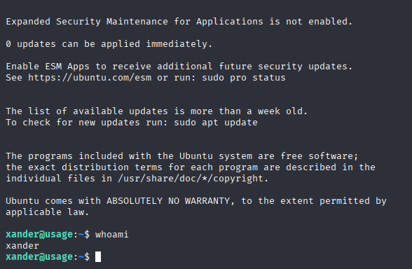Click the 'Expanded Security Maintenance' line
Screen dimensions: 412x269
(179, 22)
